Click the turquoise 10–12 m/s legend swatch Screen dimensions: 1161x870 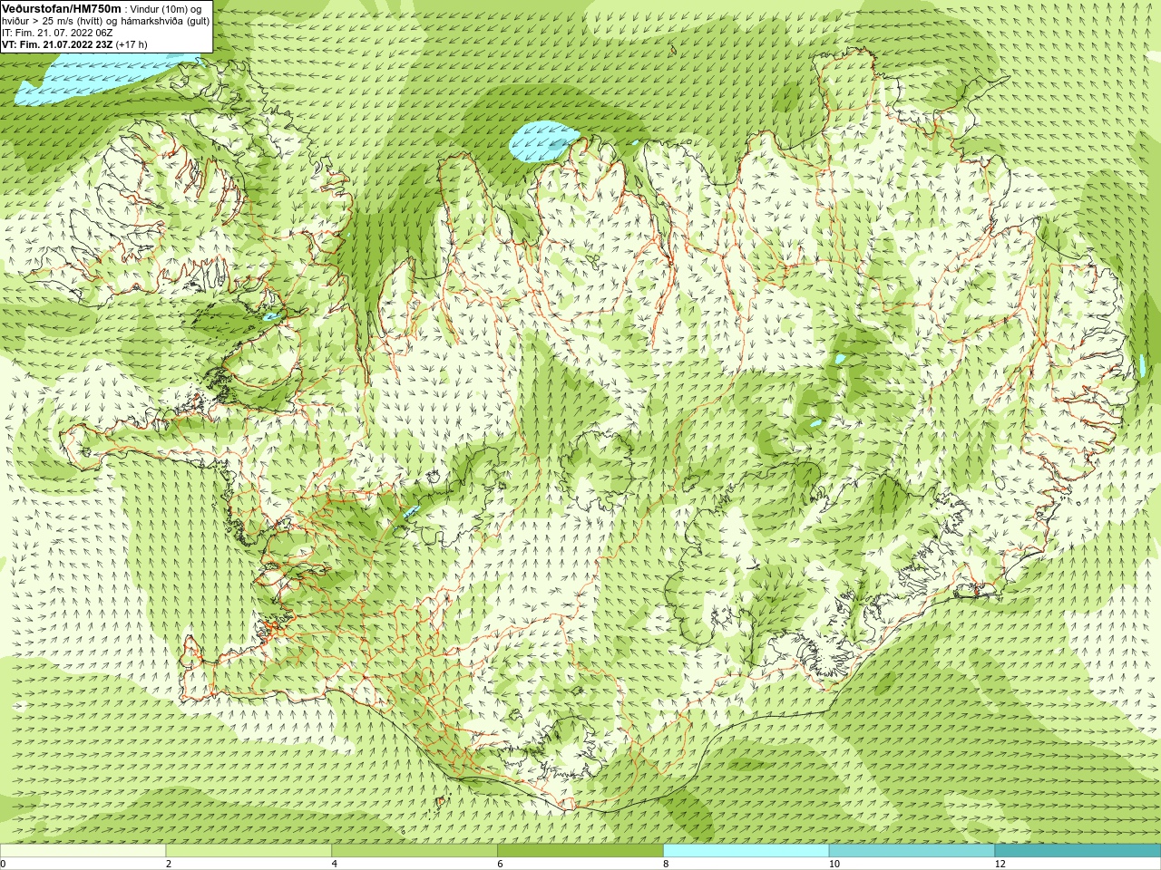pyautogui.click(x=912, y=851)
